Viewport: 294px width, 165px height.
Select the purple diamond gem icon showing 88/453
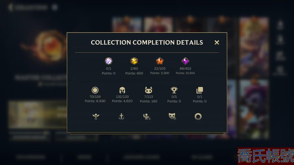185,61
